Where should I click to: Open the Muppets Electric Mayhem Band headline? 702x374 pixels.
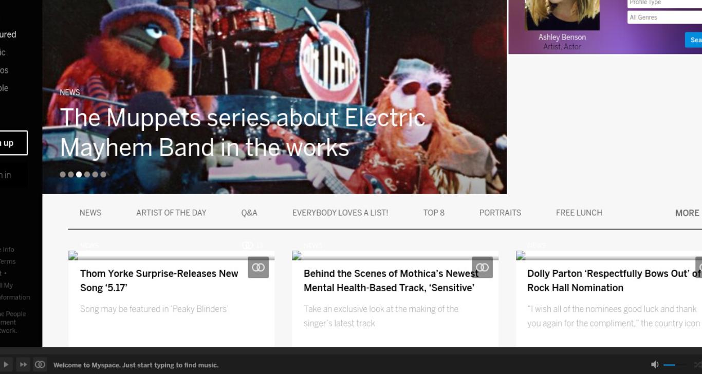[243, 133]
